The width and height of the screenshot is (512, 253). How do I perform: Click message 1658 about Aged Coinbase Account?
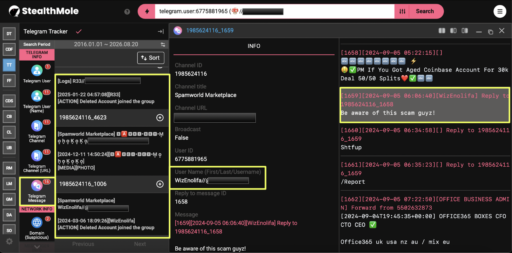(425, 65)
